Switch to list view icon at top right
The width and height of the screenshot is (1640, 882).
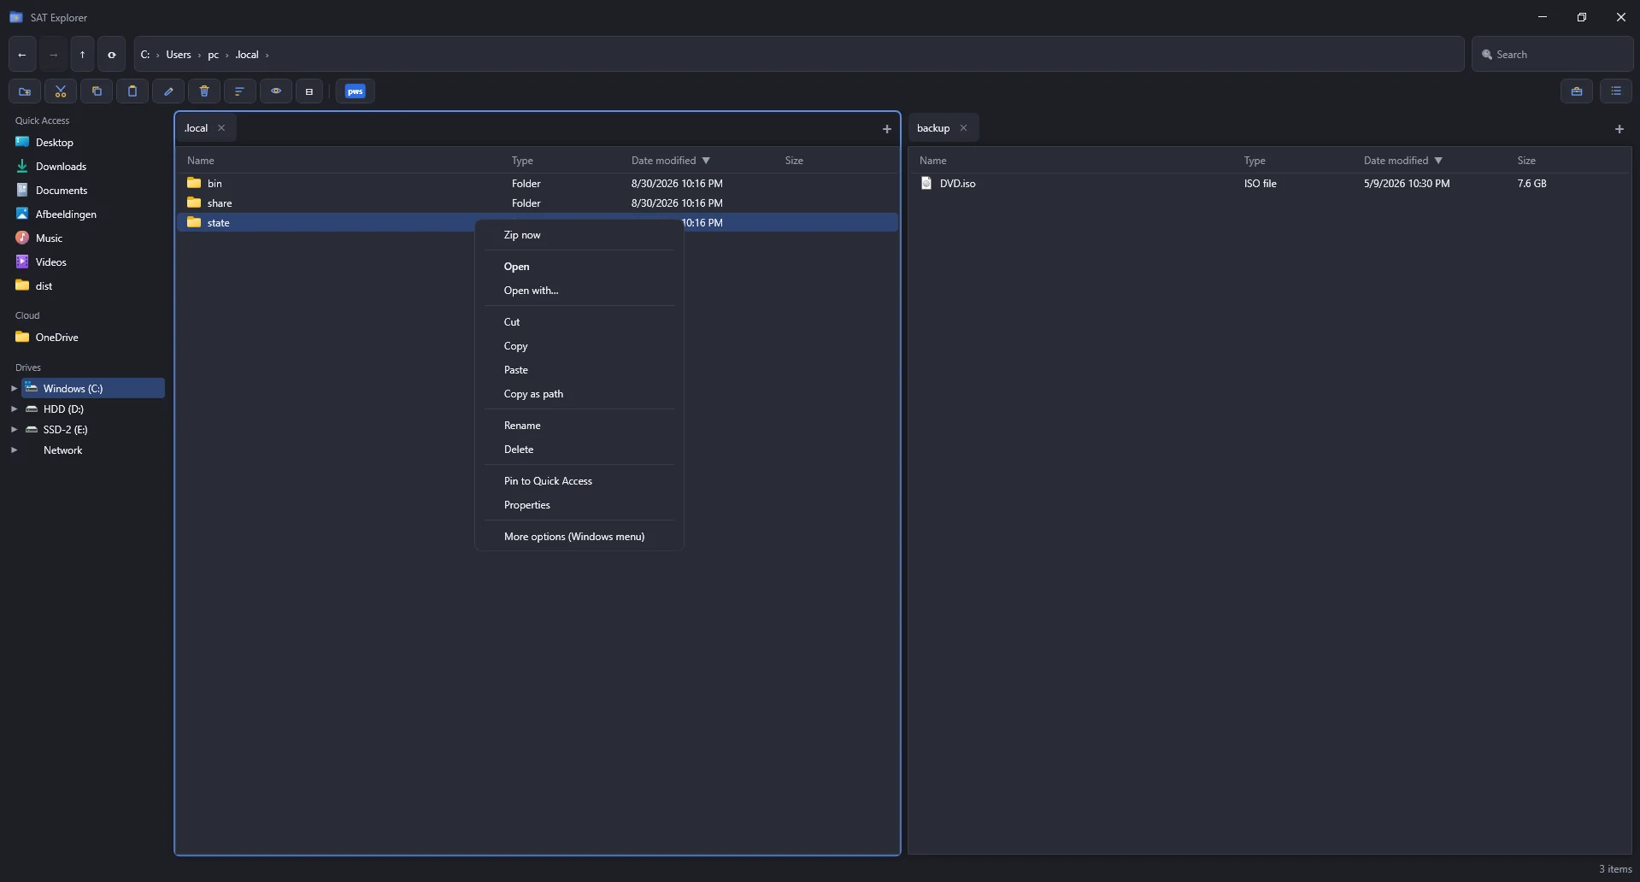point(1616,91)
